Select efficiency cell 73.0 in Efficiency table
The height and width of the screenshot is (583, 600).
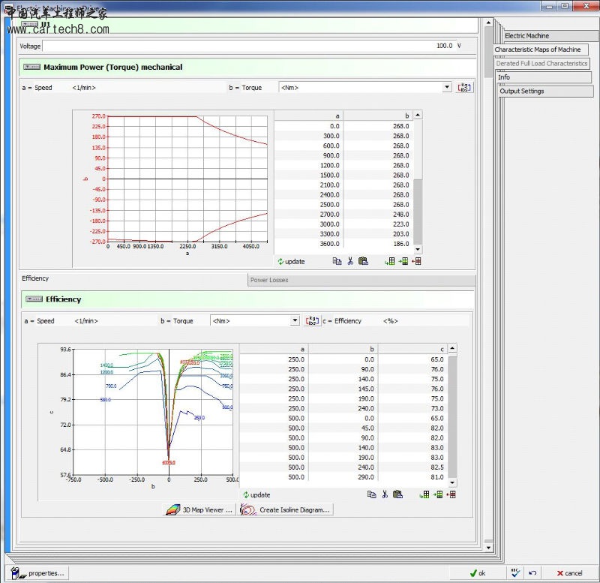[x=412, y=408]
